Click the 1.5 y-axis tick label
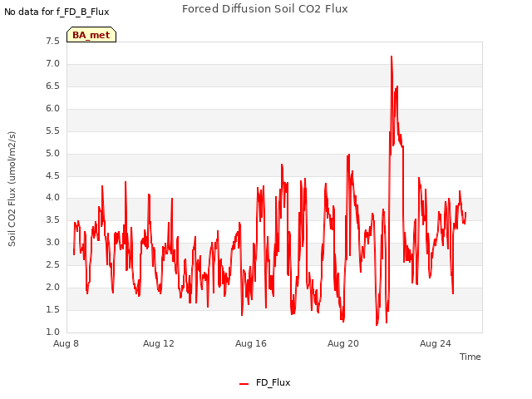 tap(52, 309)
